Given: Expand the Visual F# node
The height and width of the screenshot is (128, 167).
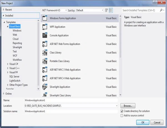Looking at the screenshot, I should pyautogui.click(x=8, y=72).
